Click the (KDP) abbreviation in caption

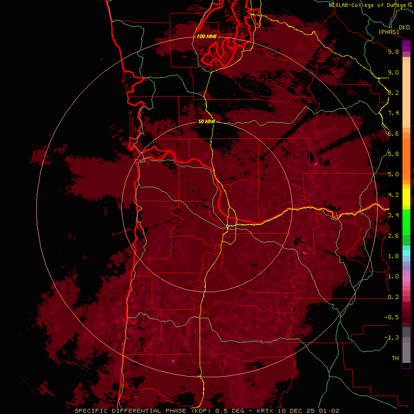[x=201, y=411]
